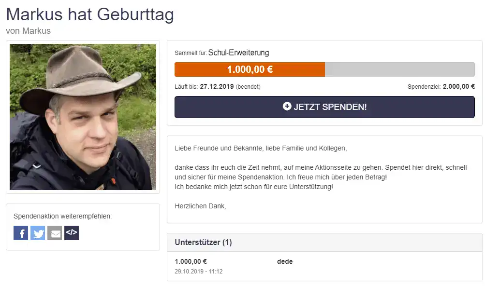Click the grey unfilled progress bar portion
This screenshot has width=485, height=286.
pos(399,69)
